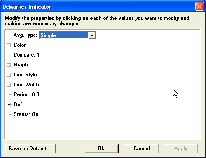Click the Cancel button
The height and width of the screenshot is (158, 206).
click(x=142, y=149)
